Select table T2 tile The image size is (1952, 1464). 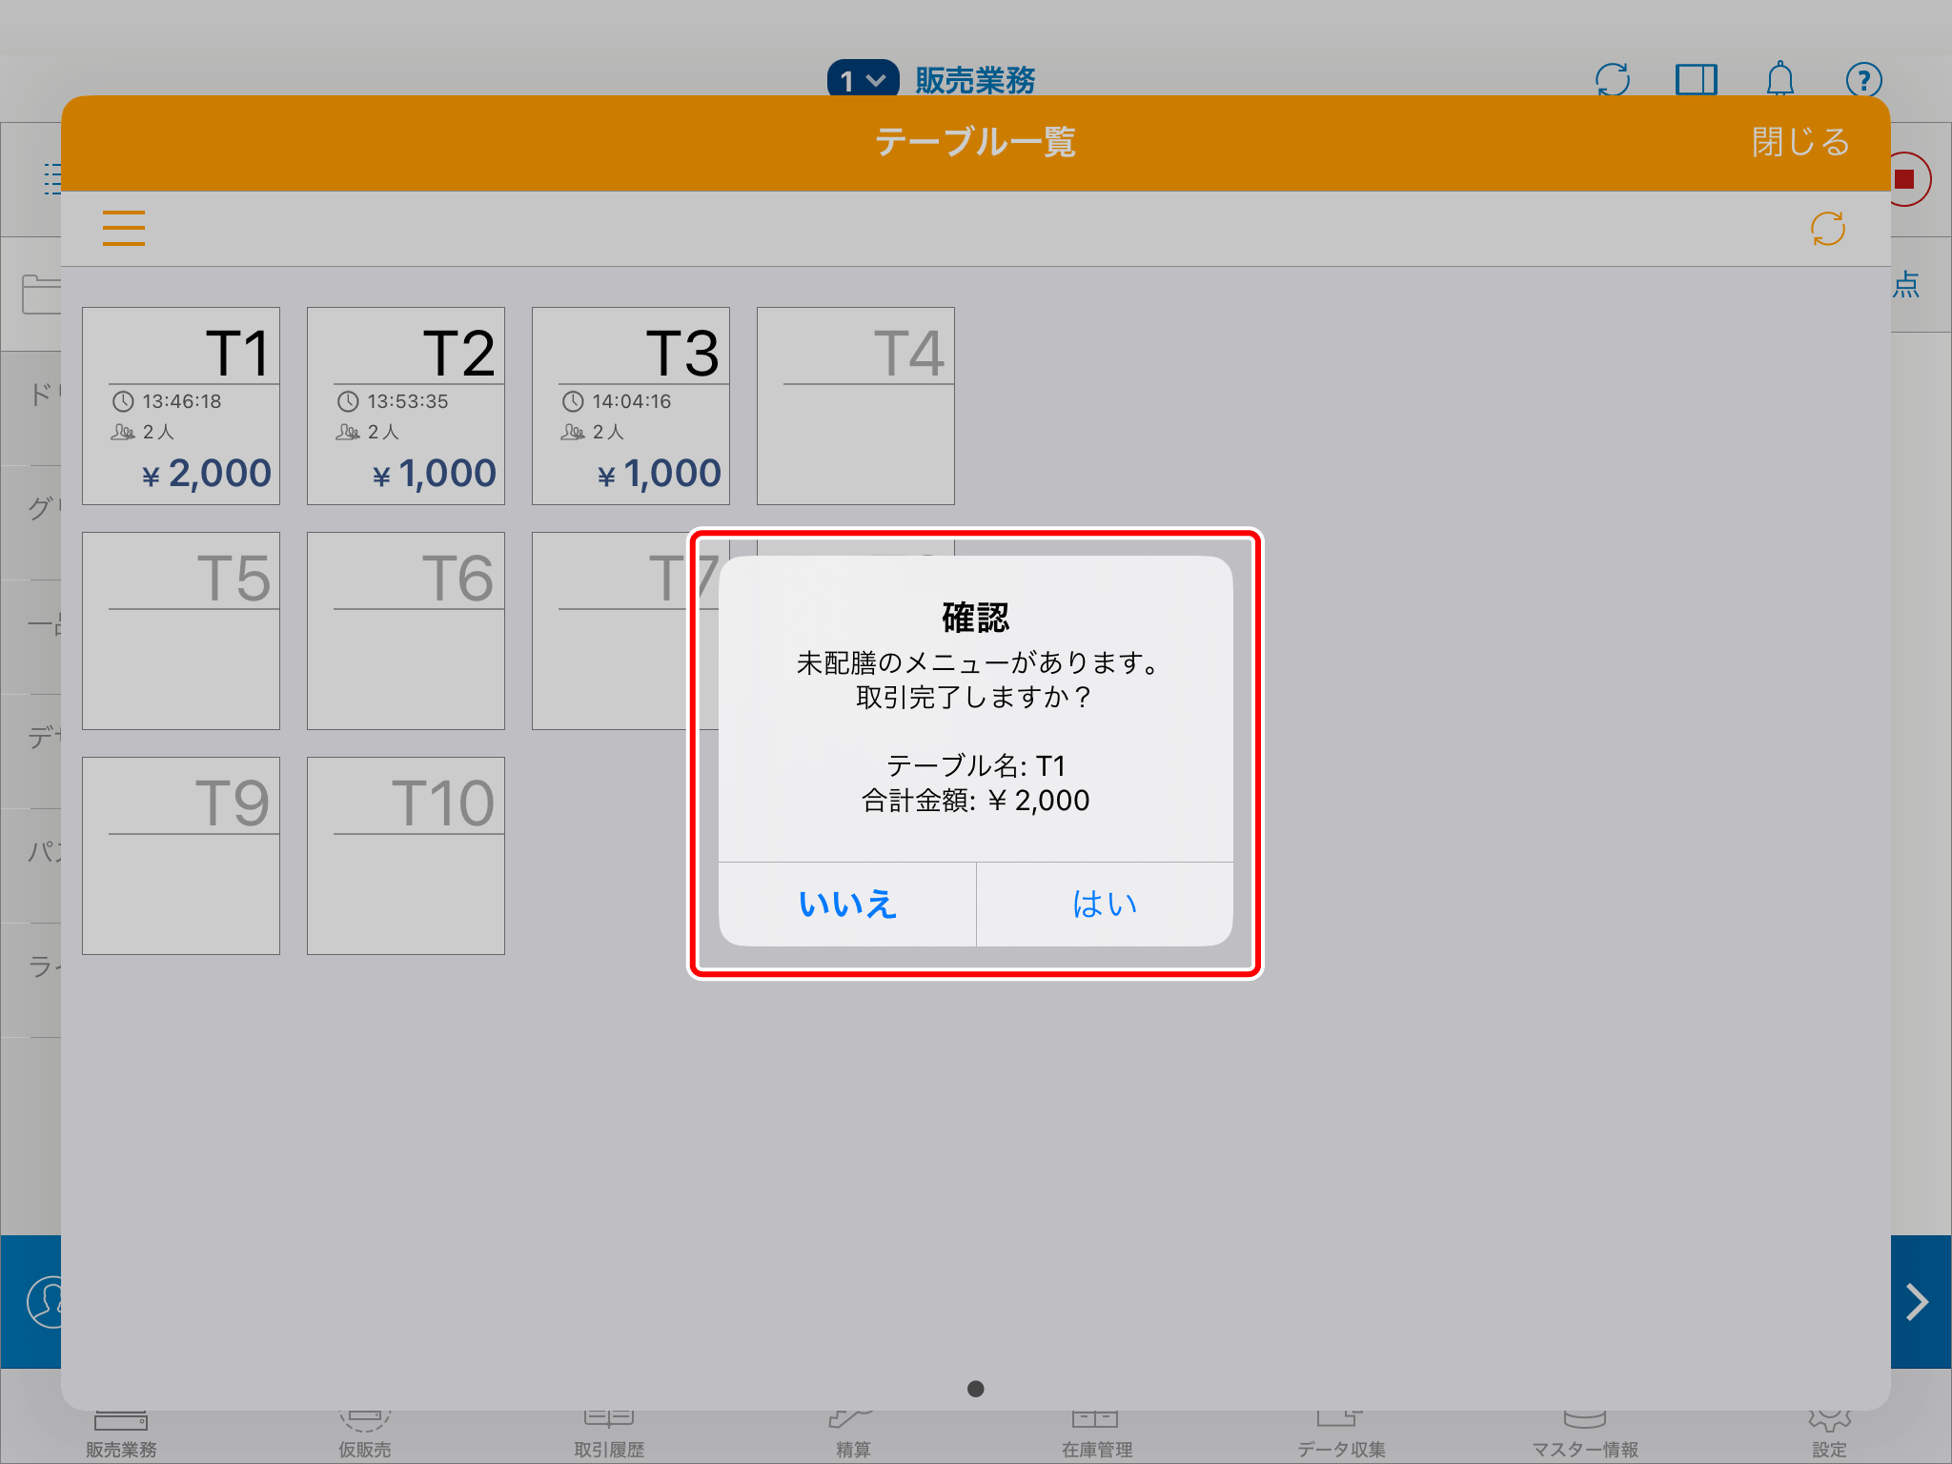click(x=406, y=406)
